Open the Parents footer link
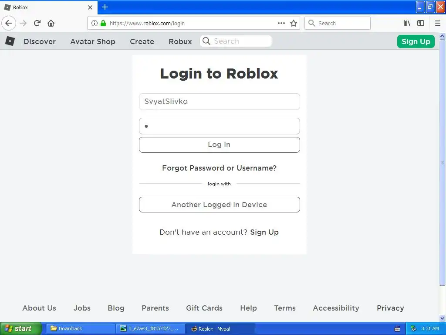 pyautogui.click(x=155, y=308)
